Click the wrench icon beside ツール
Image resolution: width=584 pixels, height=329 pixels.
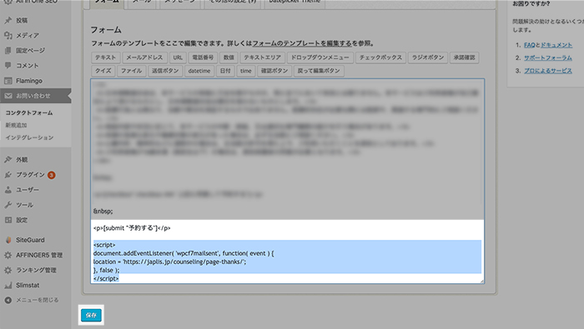(8, 205)
